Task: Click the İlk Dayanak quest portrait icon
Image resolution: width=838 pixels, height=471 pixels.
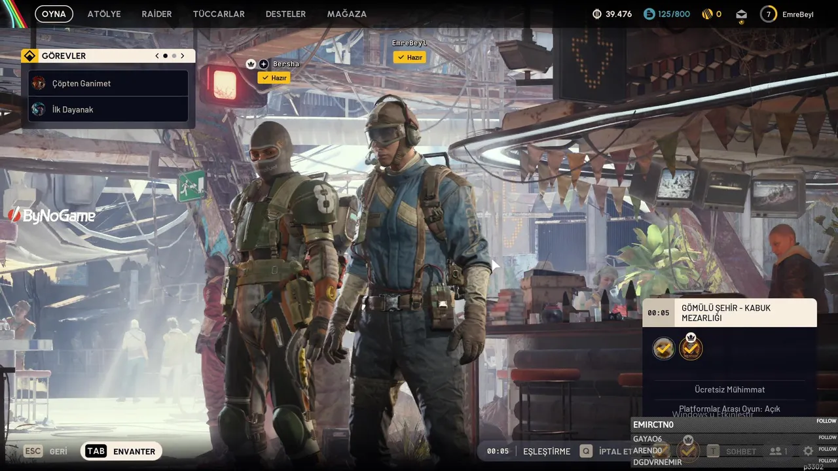Action: tap(39, 109)
